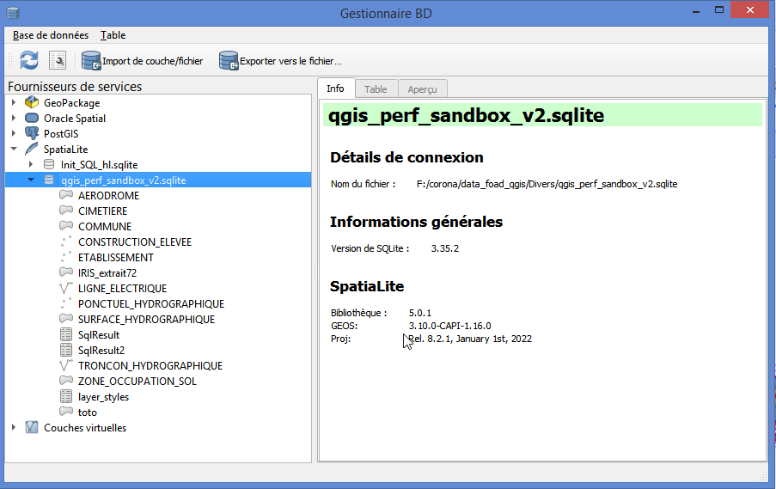
Task: Expand the Init_SQL_hl.sqlite database node
Action: pyautogui.click(x=31, y=164)
